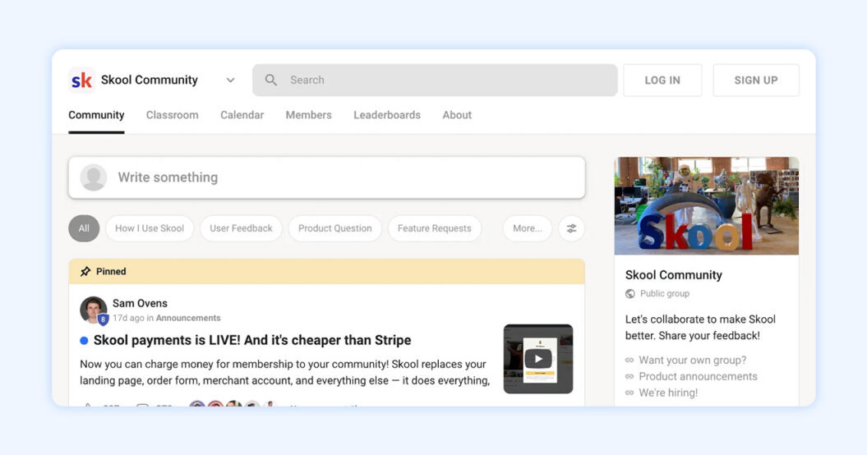
Task: Open the About tab
Action: (x=457, y=115)
